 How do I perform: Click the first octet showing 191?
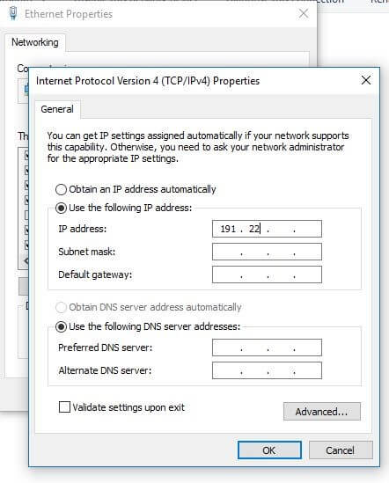click(x=228, y=229)
